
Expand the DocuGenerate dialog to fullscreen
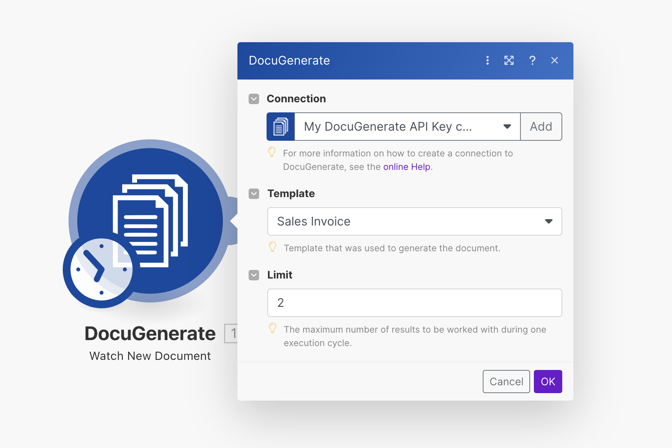click(509, 60)
